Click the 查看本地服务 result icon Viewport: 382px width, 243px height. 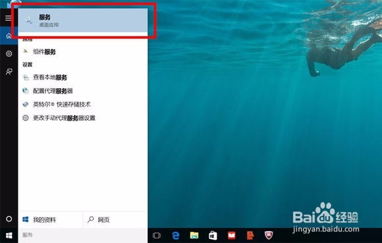pos(26,78)
